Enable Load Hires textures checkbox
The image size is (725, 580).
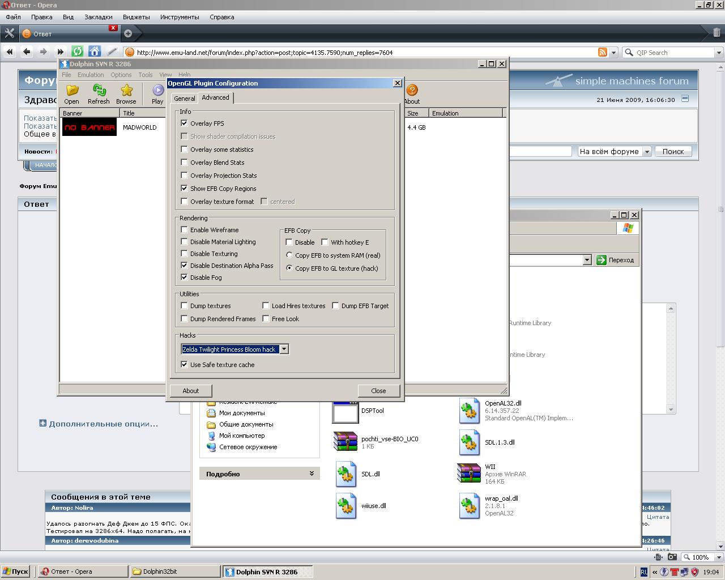click(x=266, y=306)
